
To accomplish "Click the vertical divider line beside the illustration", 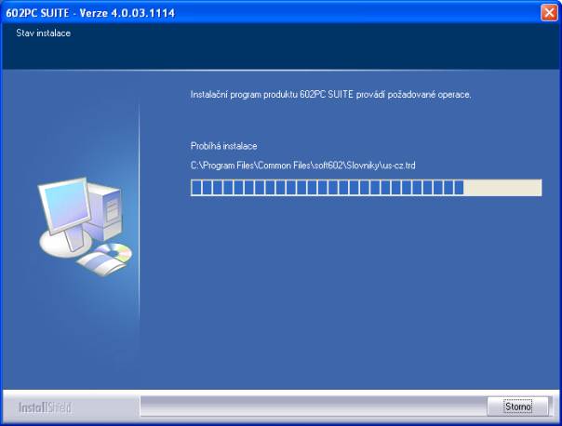I will [139, 233].
